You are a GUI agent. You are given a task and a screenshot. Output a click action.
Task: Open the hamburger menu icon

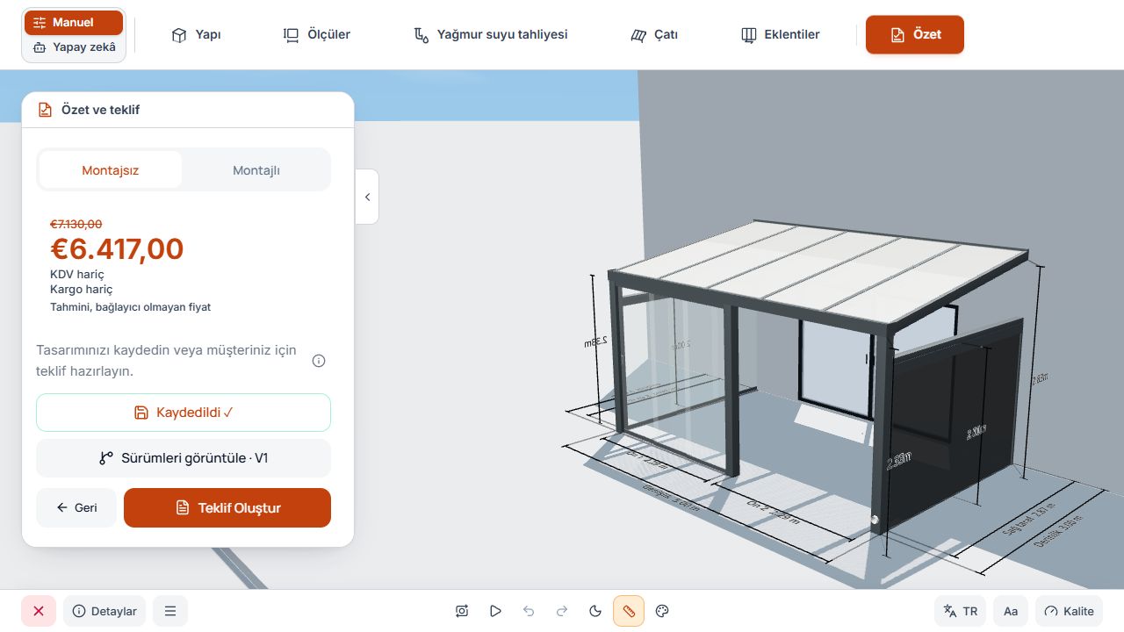pos(170,611)
